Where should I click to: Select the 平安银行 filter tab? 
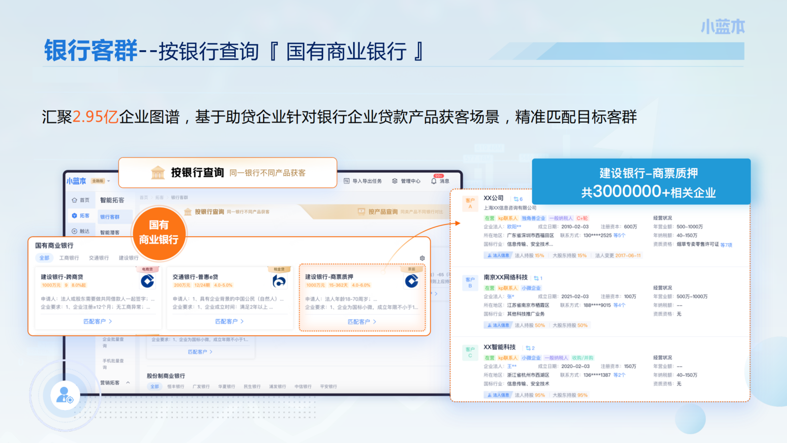point(329,386)
